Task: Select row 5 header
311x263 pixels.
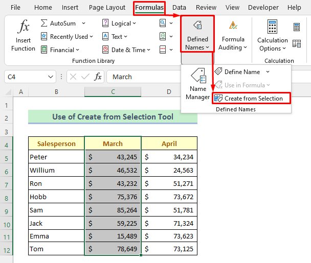Action: pyautogui.click(x=6, y=158)
